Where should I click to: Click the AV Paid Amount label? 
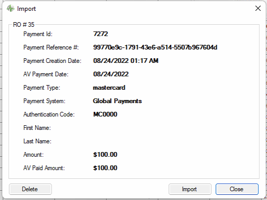click(44, 168)
